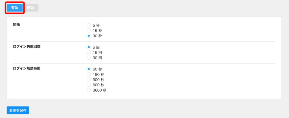Click the '15 秒' label text
289x118 pixels.
coord(97,30)
